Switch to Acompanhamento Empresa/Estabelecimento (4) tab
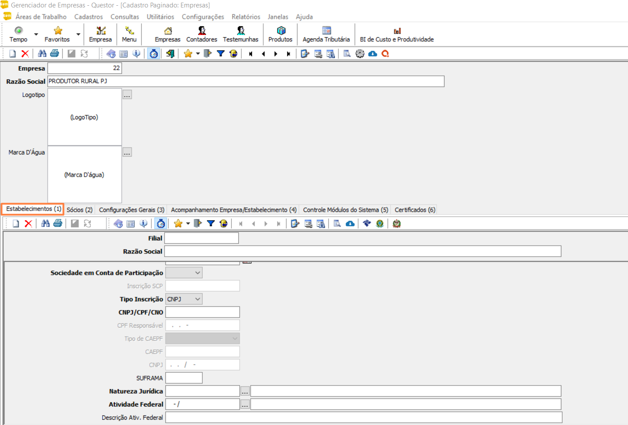Screen dimensions: 628x425 pos(233,210)
